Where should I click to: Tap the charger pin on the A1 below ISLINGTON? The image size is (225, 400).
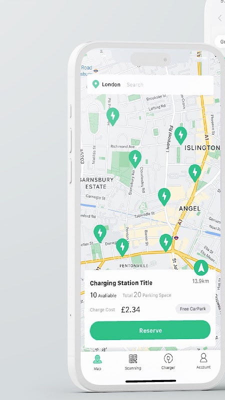point(195,173)
